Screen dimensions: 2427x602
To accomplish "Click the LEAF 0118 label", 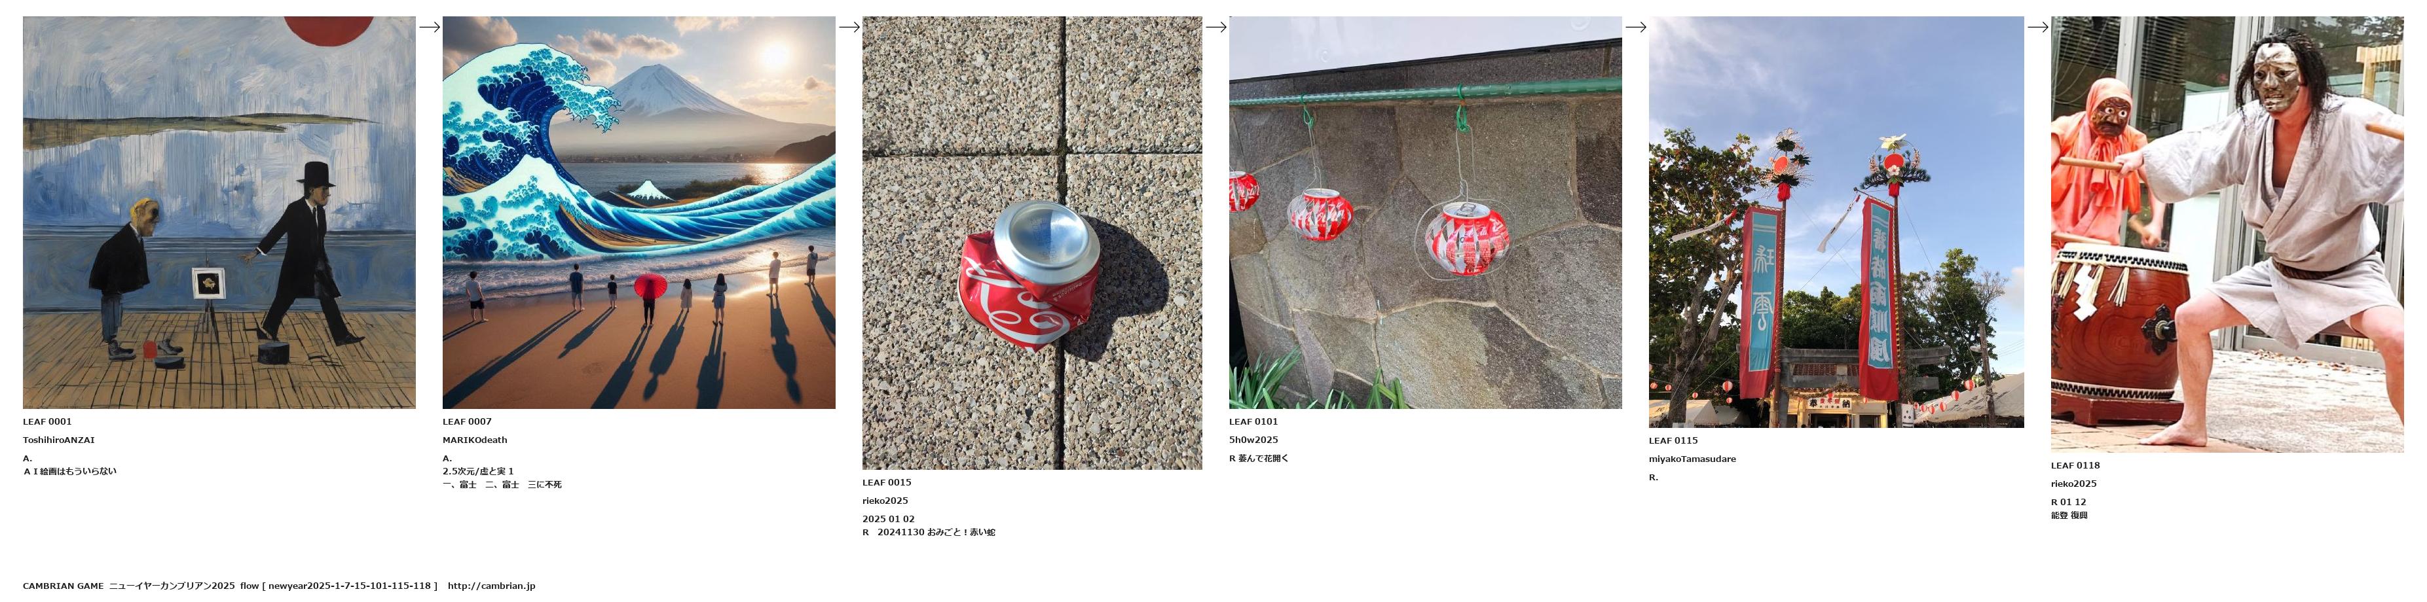I will point(2075,465).
